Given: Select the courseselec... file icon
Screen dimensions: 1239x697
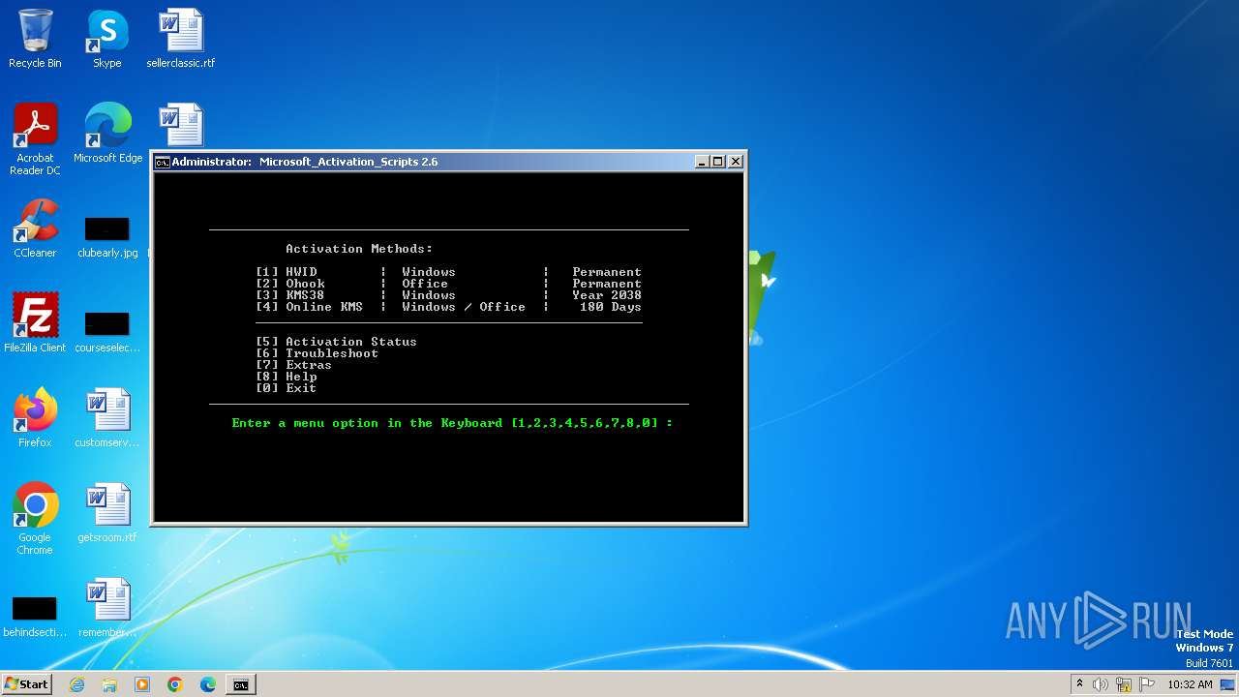Looking at the screenshot, I should click(107, 333).
